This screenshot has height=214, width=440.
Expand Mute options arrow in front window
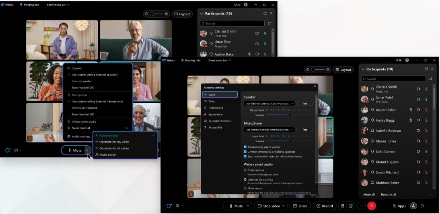pyautogui.click(x=248, y=206)
